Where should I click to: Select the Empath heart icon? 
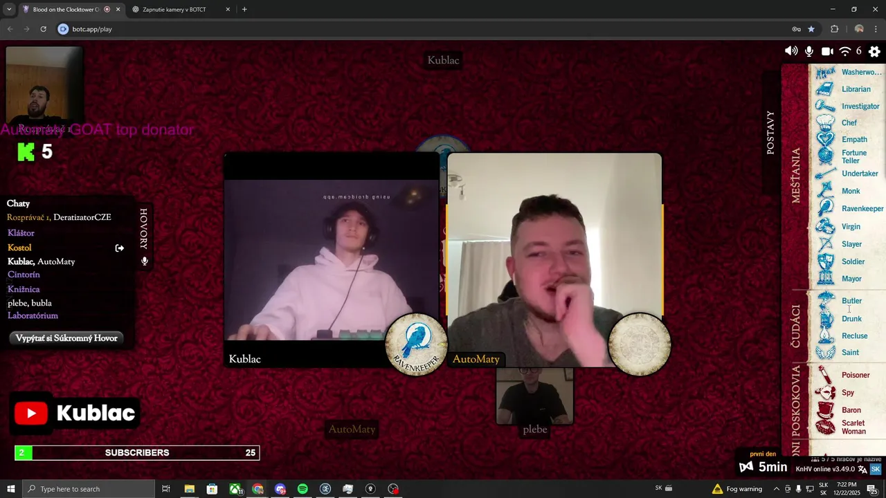pyautogui.click(x=825, y=140)
